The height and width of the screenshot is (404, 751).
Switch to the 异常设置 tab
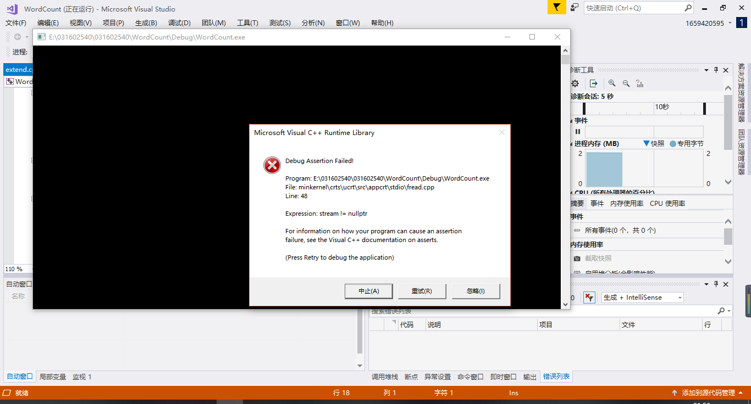(438, 377)
